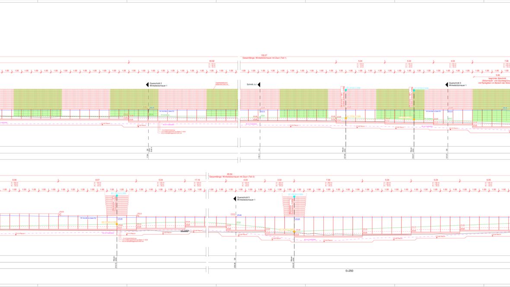Image resolution: width=510 pixels, height=287 pixels.
Task: Click the Schnitt J-J black arrow marker
Action: pos(259,85)
